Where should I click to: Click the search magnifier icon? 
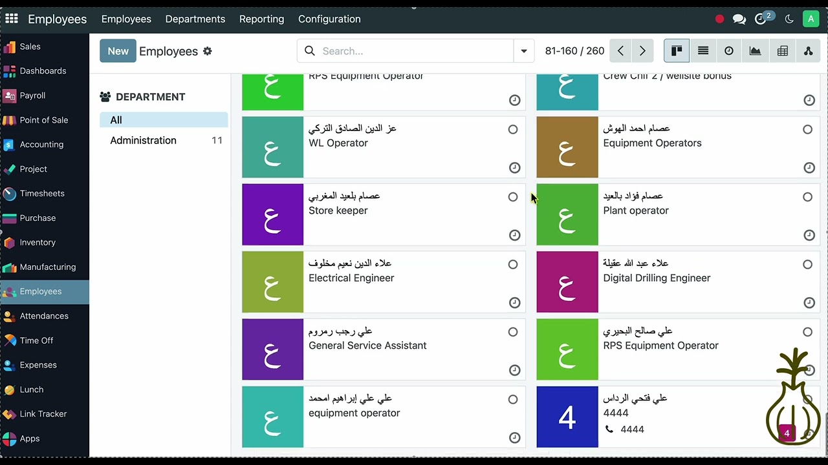pos(310,51)
